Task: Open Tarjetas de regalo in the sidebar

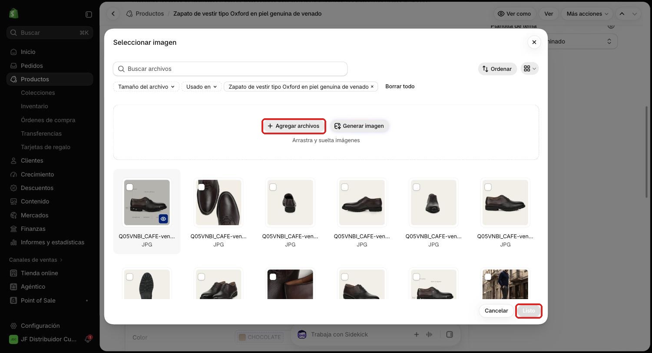Action: click(x=46, y=147)
